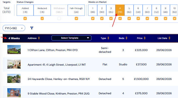This screenshot has width=178, height=98.
Task: Click the Reduced (76) status box
Action: [x=42, y=10]
